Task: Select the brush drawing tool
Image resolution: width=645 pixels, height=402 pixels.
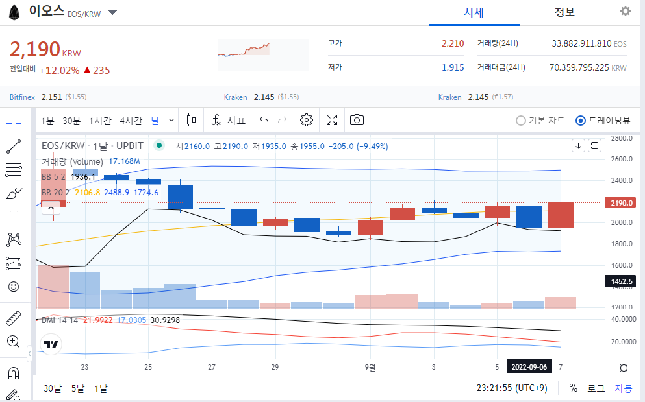Action: [14, 193]
